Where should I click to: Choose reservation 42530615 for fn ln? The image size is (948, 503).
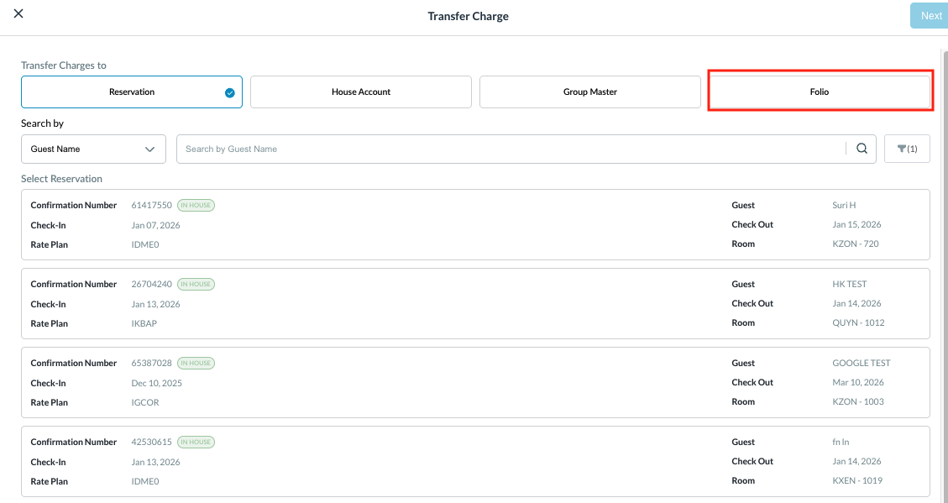pos(474,461)
